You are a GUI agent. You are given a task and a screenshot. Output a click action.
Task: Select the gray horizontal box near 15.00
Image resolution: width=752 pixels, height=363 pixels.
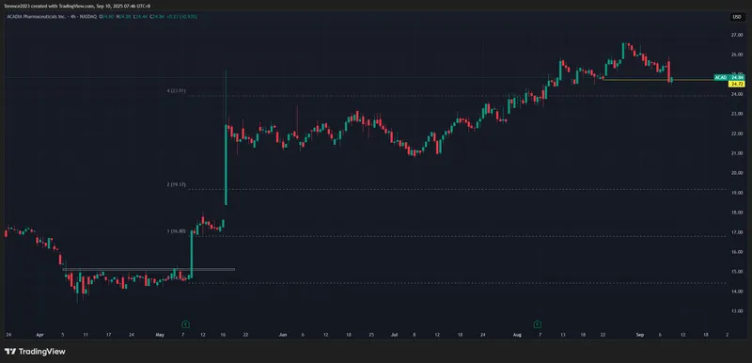point(149,270)
